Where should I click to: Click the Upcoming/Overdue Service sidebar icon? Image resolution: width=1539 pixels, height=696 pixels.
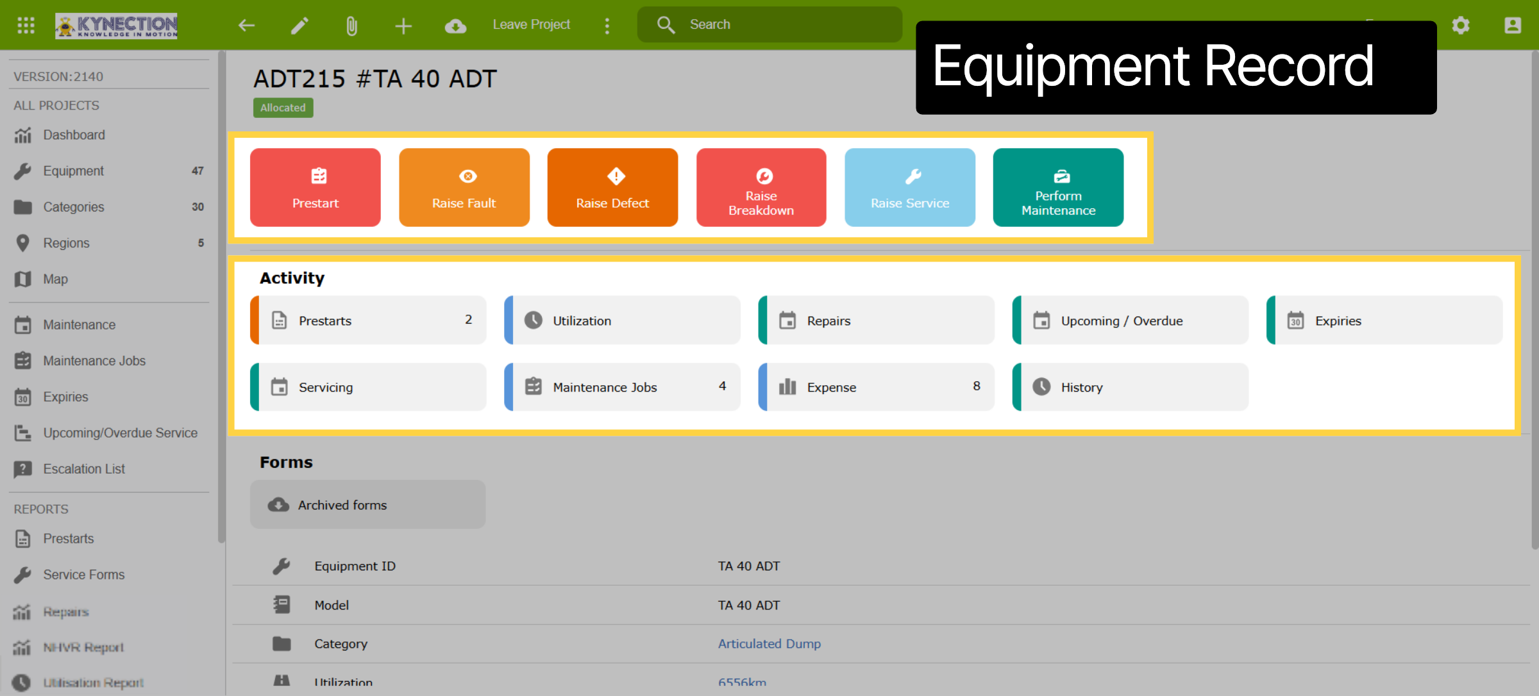point(22,433)
